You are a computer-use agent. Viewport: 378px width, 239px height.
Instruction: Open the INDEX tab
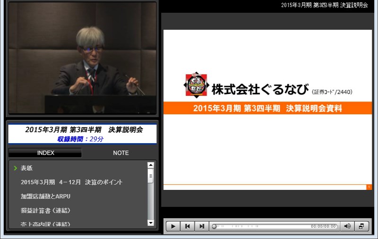coord(45,153)
